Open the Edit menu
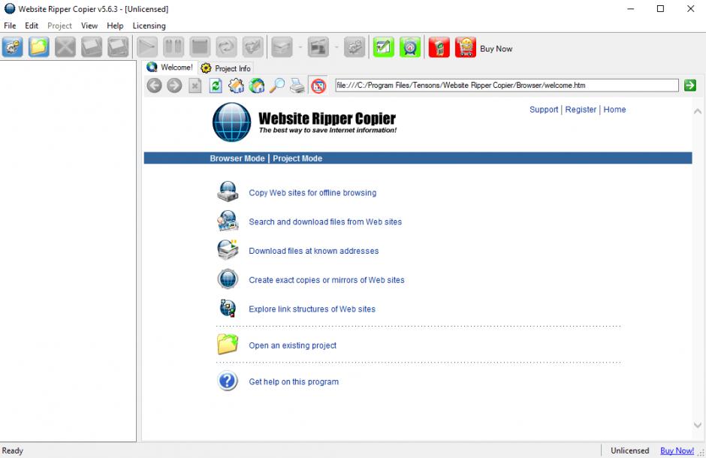 (32, 26)
